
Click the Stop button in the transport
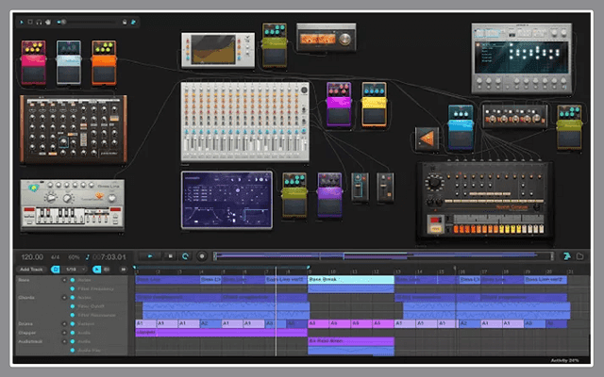point(170,255)
